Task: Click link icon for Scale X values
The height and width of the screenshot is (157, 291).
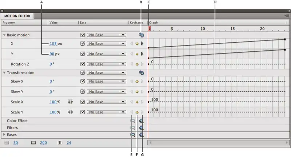Action: pyautogui.click(x=71, y=102)
